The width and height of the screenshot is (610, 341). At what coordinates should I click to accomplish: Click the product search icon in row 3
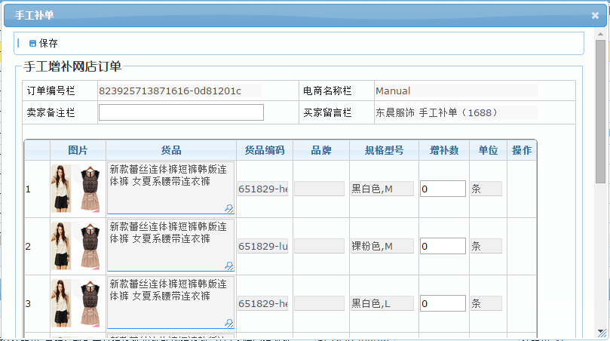pos(228,323)
